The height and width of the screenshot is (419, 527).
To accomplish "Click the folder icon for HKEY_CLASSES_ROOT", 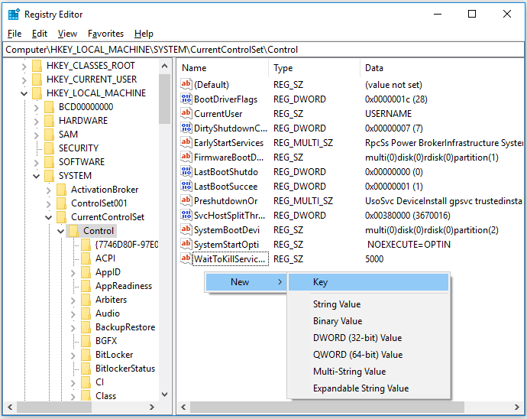I will 37,66.
